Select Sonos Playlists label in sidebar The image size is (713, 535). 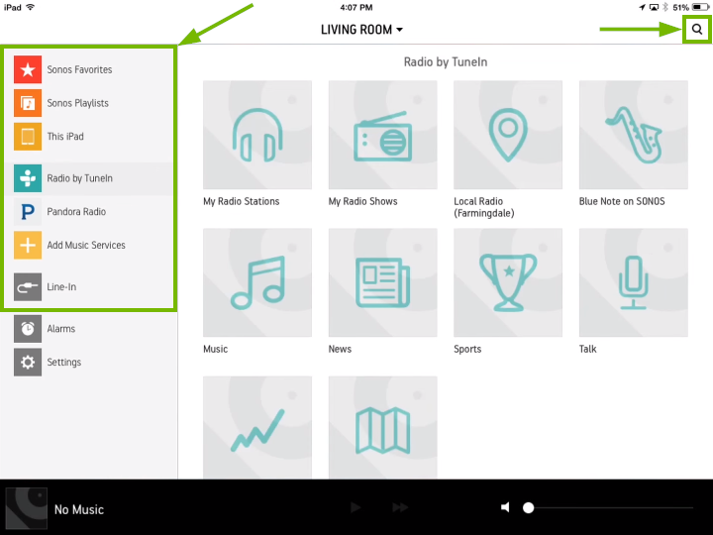click(x=78, y=103)
